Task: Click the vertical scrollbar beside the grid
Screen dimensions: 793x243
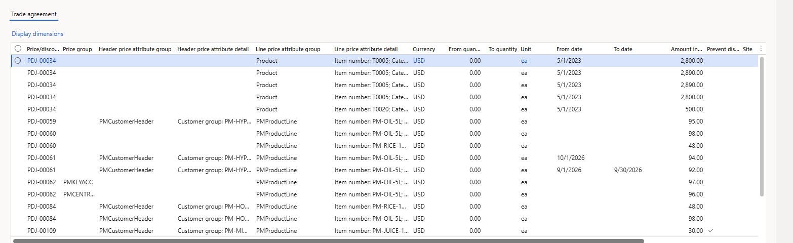Action: [762, 126]
